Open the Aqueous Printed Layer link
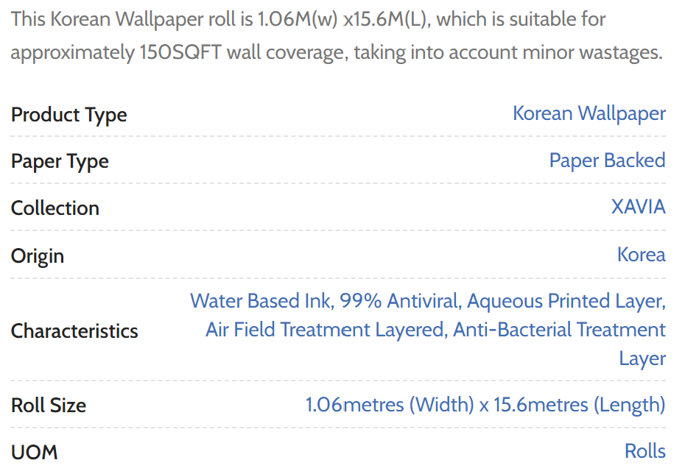Screen dimensions: 685x474 pos(566,301)
